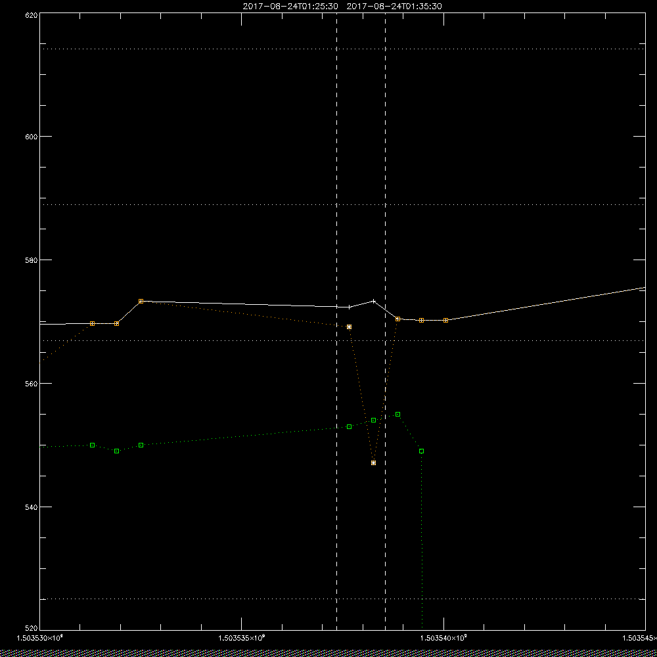Select the 620 y-axis label
The height and width of the screenshot is (657, 657).
(32, 14)
